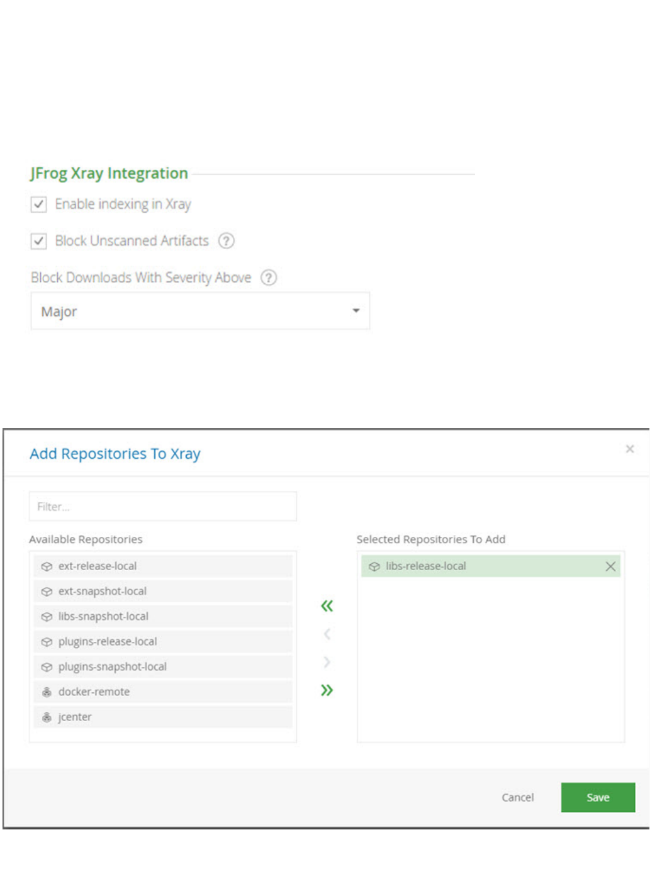Screen dimensions: 650x876
Task: Open the Major severity dropdown
Action: [x=199, y=311]
